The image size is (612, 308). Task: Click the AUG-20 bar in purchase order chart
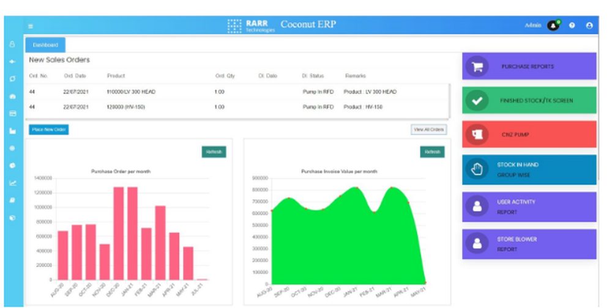point(63,255)
